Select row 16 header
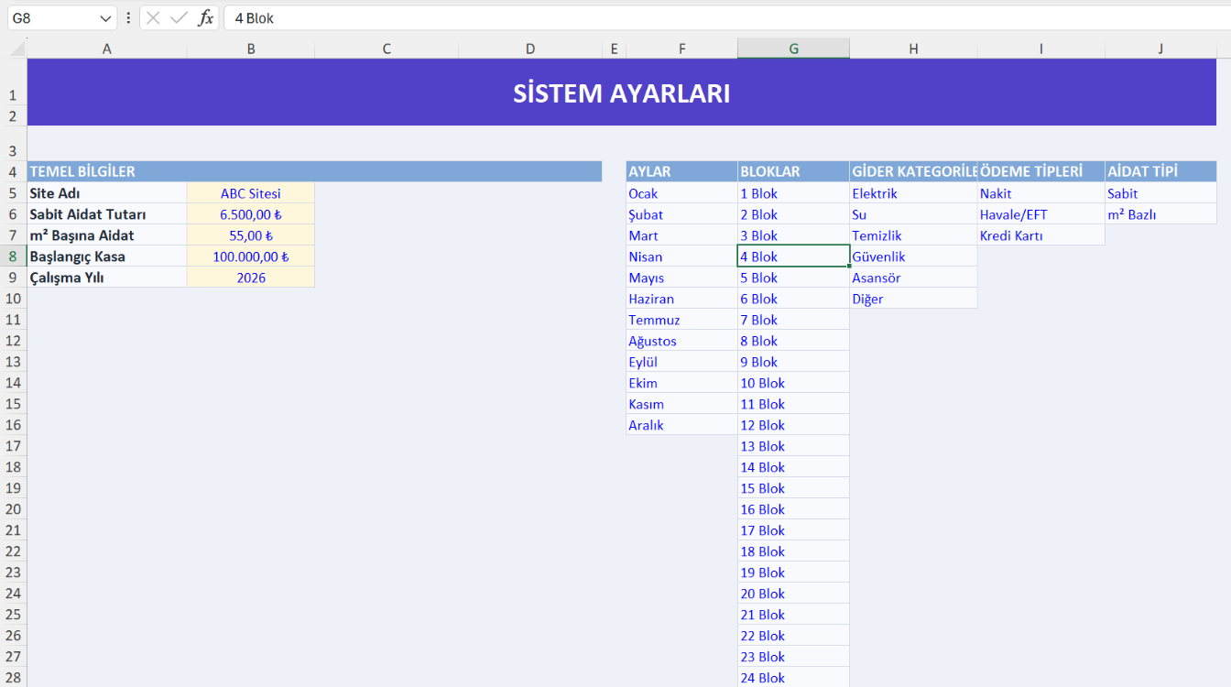Viewport: 1231px width, 687px height. 13,425
